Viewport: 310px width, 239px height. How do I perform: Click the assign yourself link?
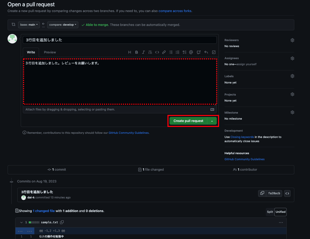(246, 64)
